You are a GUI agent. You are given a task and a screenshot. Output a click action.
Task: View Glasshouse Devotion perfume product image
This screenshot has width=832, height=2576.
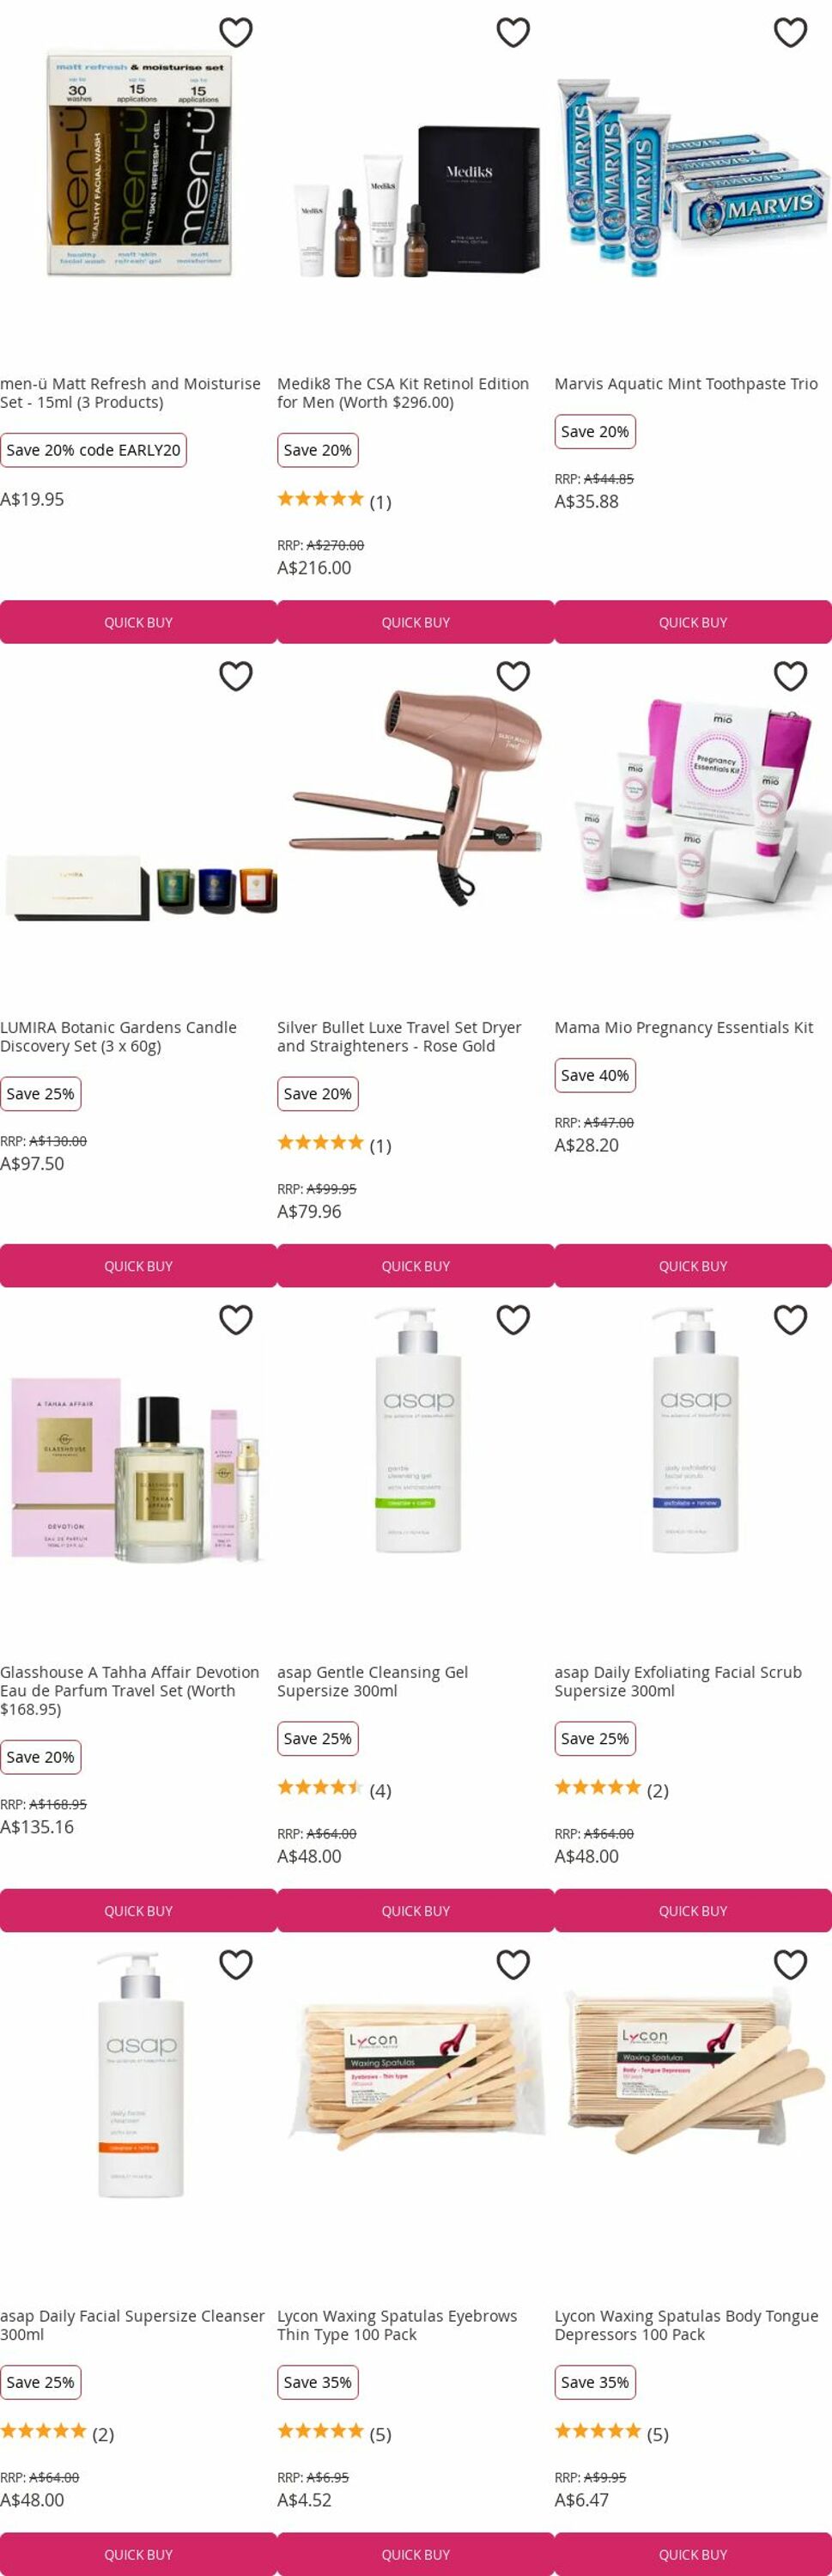[x=138, y=1465]
